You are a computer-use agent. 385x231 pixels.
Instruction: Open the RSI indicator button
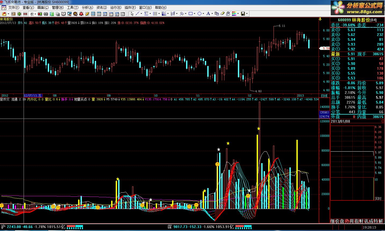click(x=13, y=14)
